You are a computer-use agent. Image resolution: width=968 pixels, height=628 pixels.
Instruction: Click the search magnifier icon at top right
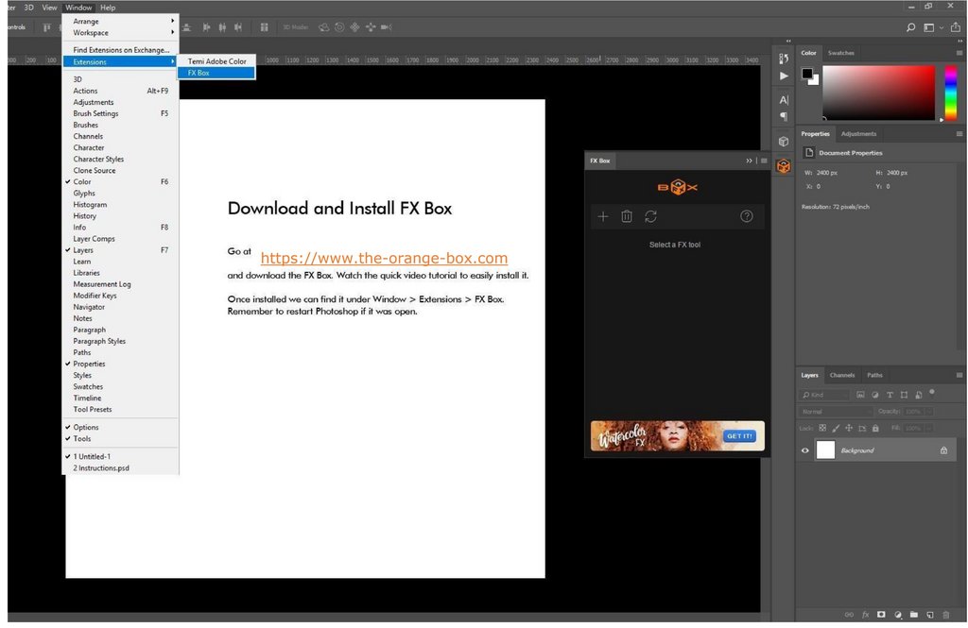(x=911, y=28)
